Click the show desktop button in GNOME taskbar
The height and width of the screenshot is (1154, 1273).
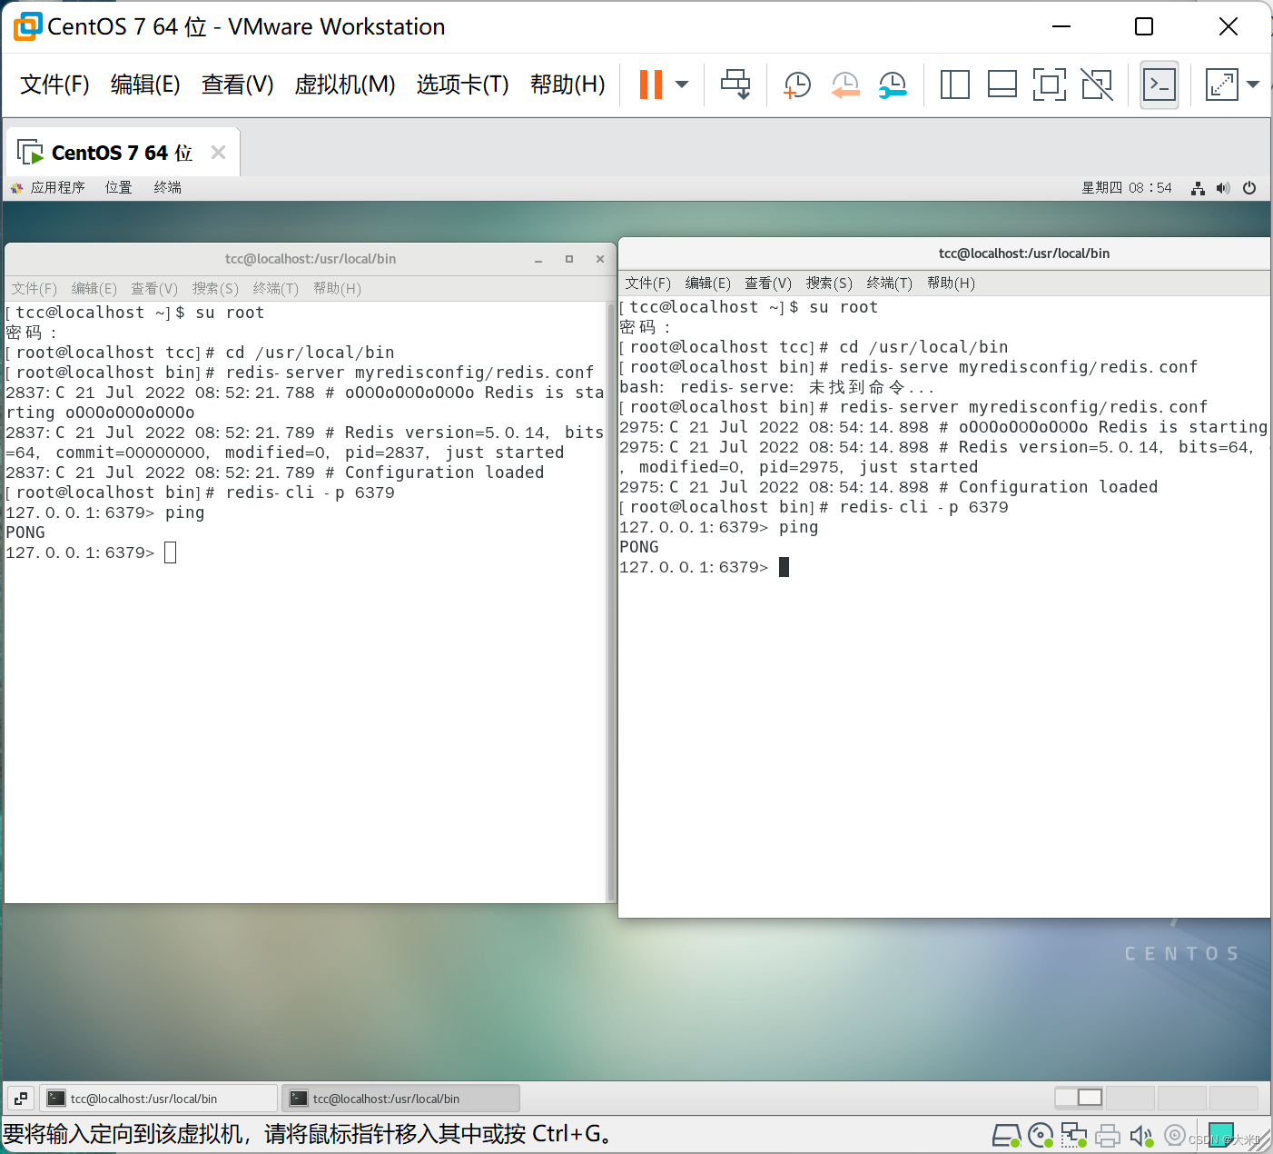[21, 1099]
